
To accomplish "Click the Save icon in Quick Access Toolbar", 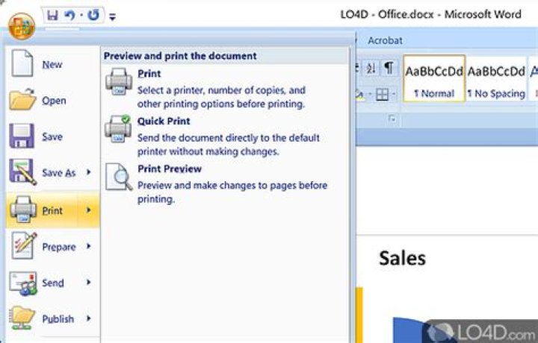I will (52, 16).
